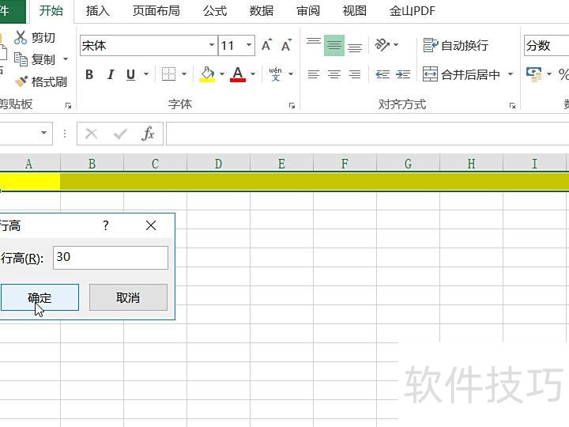Click the help question mark in dialog
The image size is (569, 427).
coord(106,225)
